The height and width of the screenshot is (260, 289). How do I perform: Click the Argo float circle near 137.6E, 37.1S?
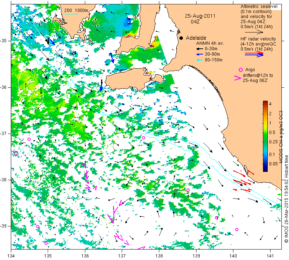tap(143, 138)
